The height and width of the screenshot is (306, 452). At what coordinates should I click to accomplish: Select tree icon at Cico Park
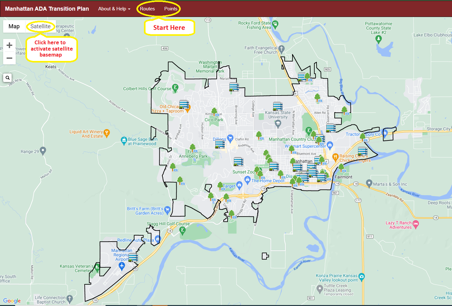click(215, 112)
